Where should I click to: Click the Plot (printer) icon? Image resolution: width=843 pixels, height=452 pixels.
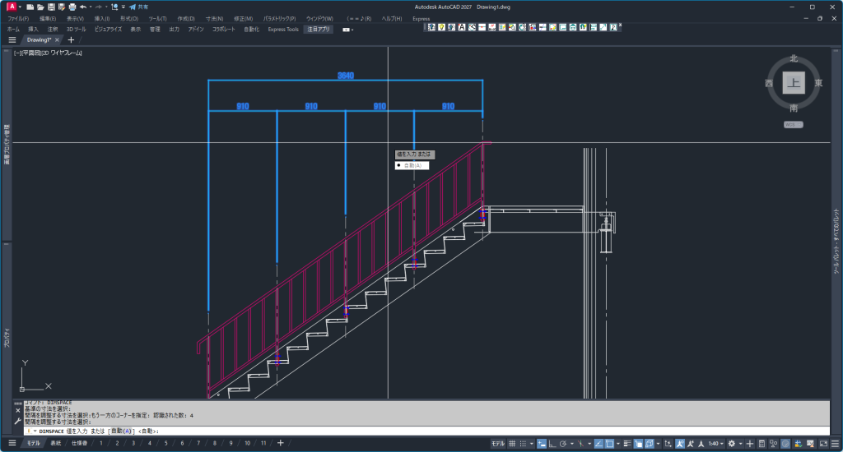(72, 7)
